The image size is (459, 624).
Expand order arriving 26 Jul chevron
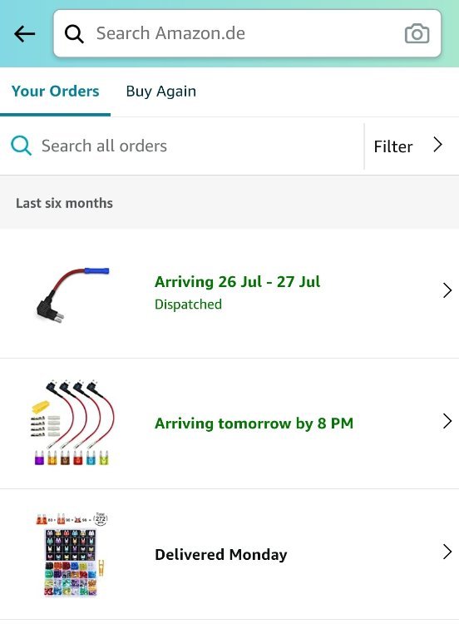[447, 290]
